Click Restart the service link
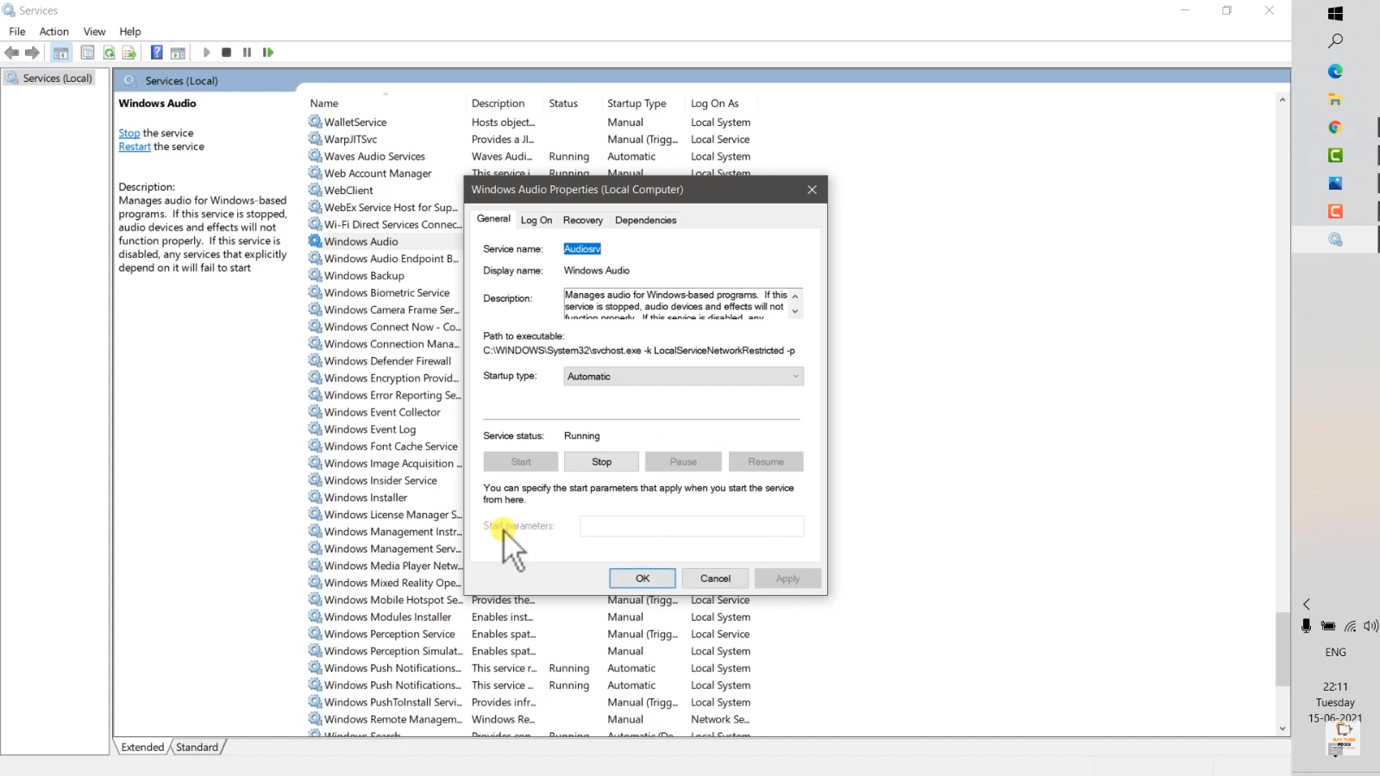Image resolution: width=1380 pixels, height=776 pixels. [135, 147]
